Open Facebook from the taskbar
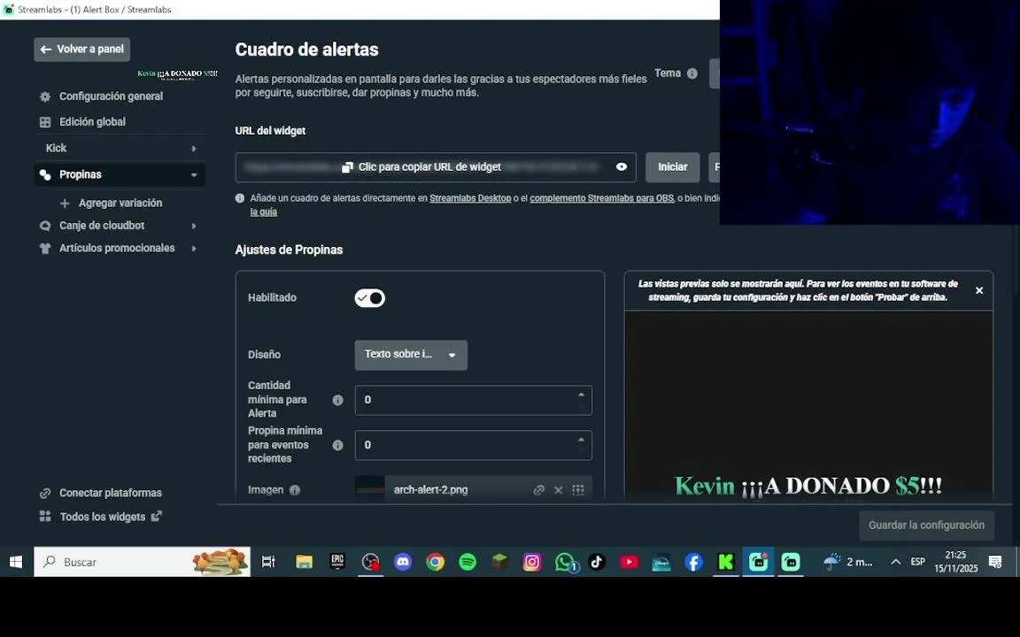Image resolution: width=1020 pixels, height=637 pixels. click(x=693, y=563)
